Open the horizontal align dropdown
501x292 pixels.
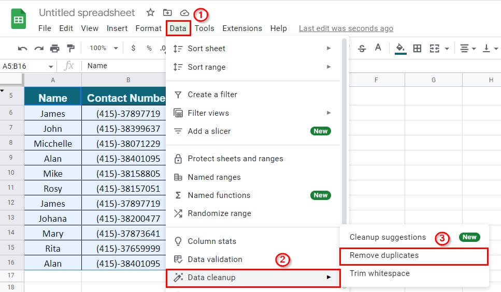467,49
